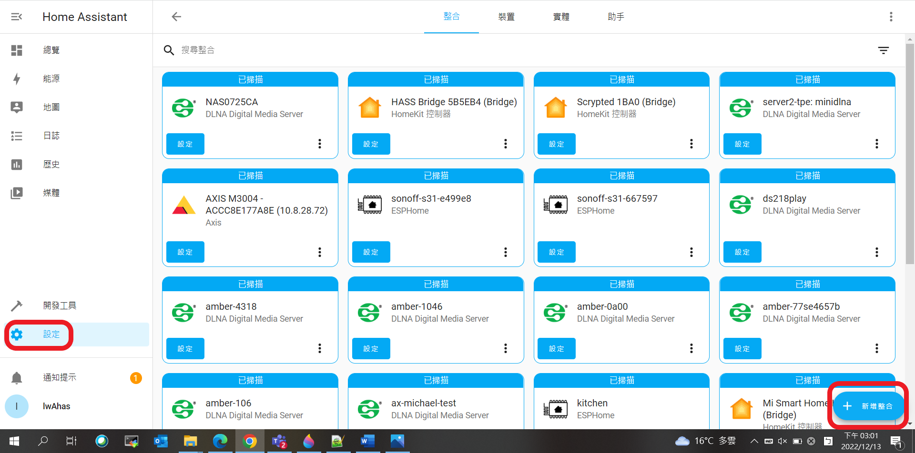Image resolution: width=915 pixels, height=453 pixels.
Task: Open 能源 in the sidebar
Action: (76, 79)
